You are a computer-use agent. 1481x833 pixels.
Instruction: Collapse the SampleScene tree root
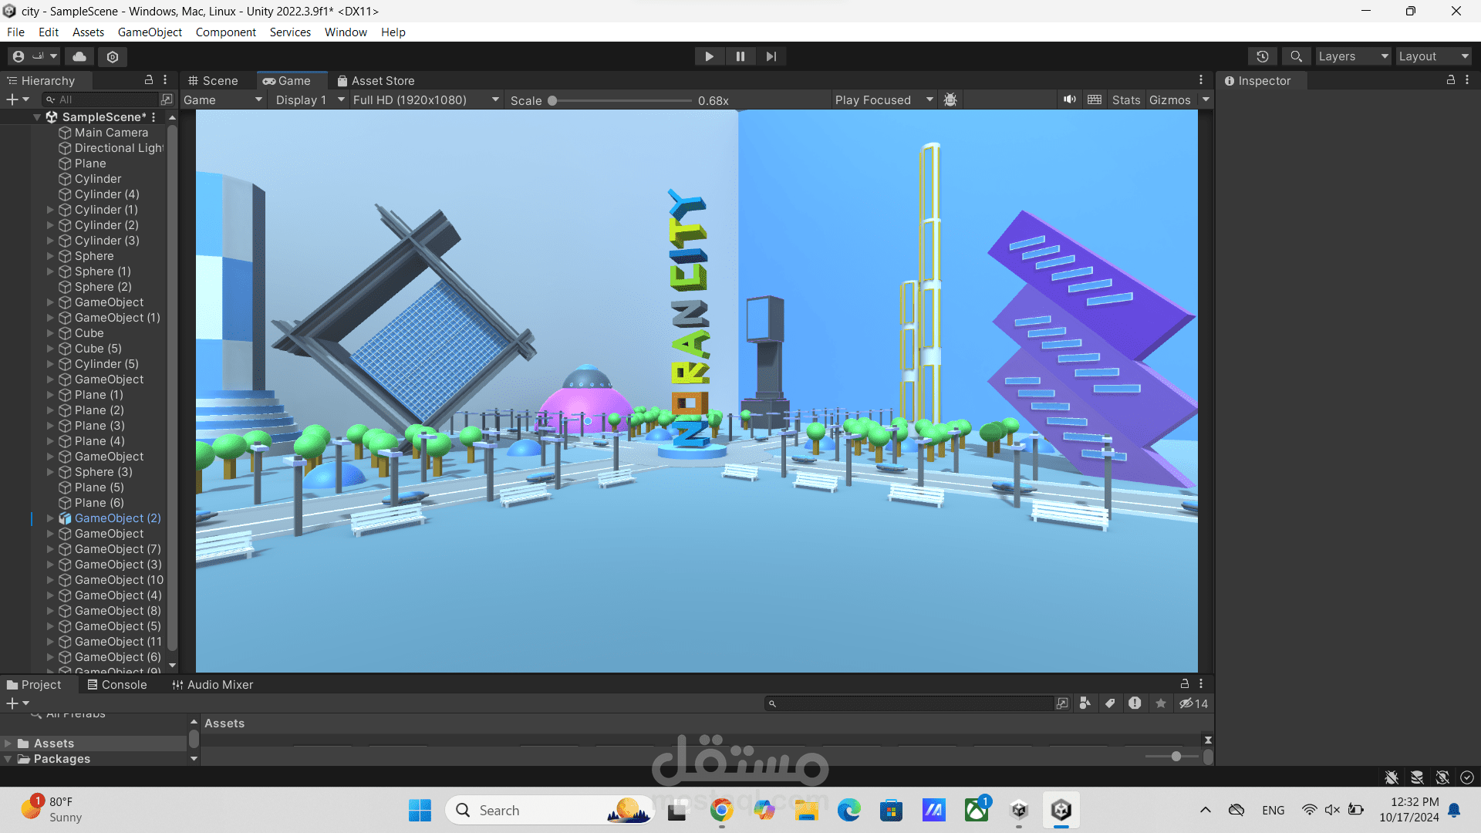pyautogui.click(x=36, y=117)
